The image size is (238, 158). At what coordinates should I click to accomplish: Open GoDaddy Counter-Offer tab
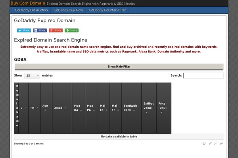click(x=107, y=10)
